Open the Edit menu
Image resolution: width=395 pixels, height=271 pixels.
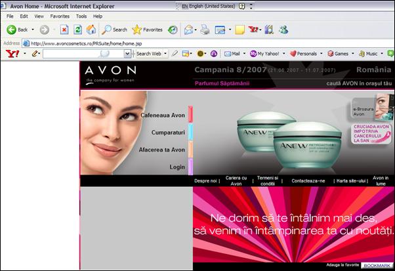(x=24, y=16)
